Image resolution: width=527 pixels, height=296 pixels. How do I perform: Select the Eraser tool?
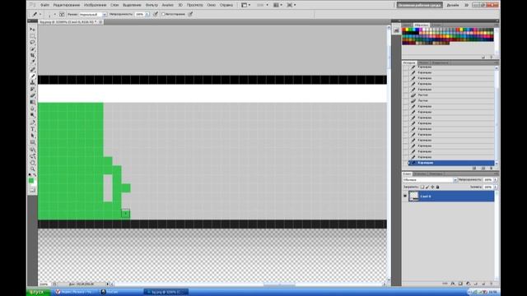tap(33, 95)
